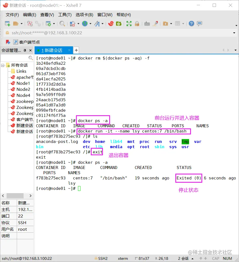Click the Find magnifier toolbar icon

[62, 24]
